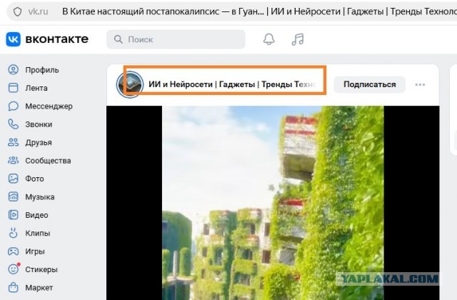Click the вконтакте wordmark
The height and width of the screenshot is (300, 457).
tap(57, 39)
